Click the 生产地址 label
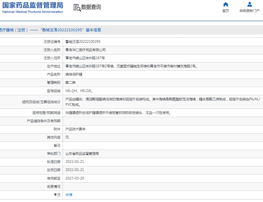The width and height of the screenshot is (263, 202). [53, 66]
